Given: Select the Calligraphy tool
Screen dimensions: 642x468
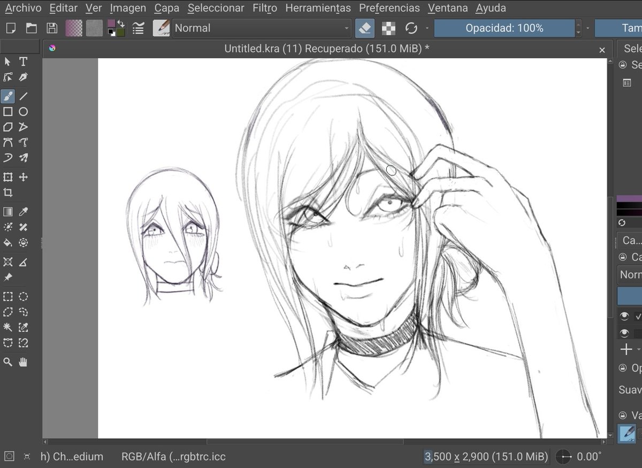Looking at the screenshot, I should [24, 78].
